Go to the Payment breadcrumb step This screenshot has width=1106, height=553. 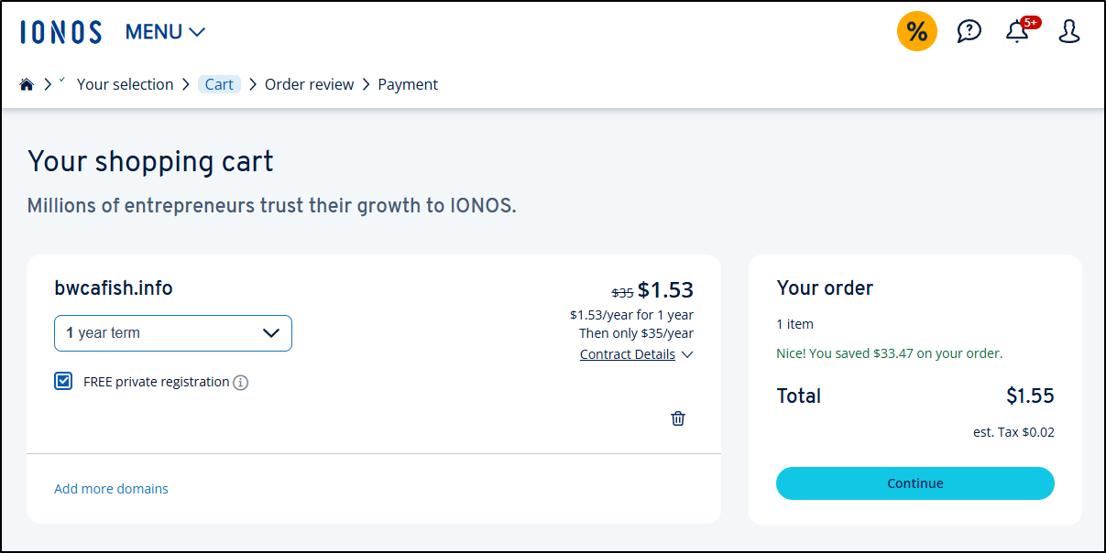click(x=408, y=84)
